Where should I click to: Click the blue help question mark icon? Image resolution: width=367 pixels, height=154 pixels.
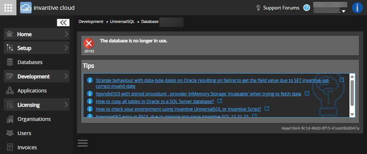pyautogui.click(x=307, y=8)
